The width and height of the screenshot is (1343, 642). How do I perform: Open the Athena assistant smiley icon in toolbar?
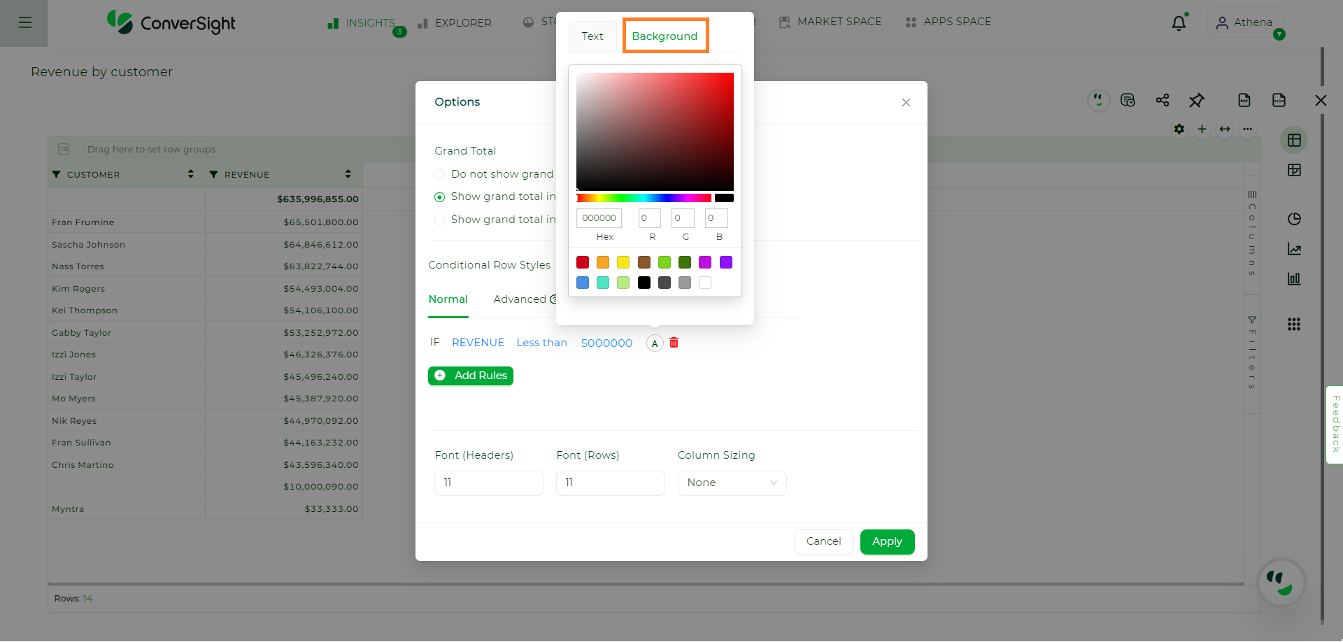click(x=1099, y=101)
